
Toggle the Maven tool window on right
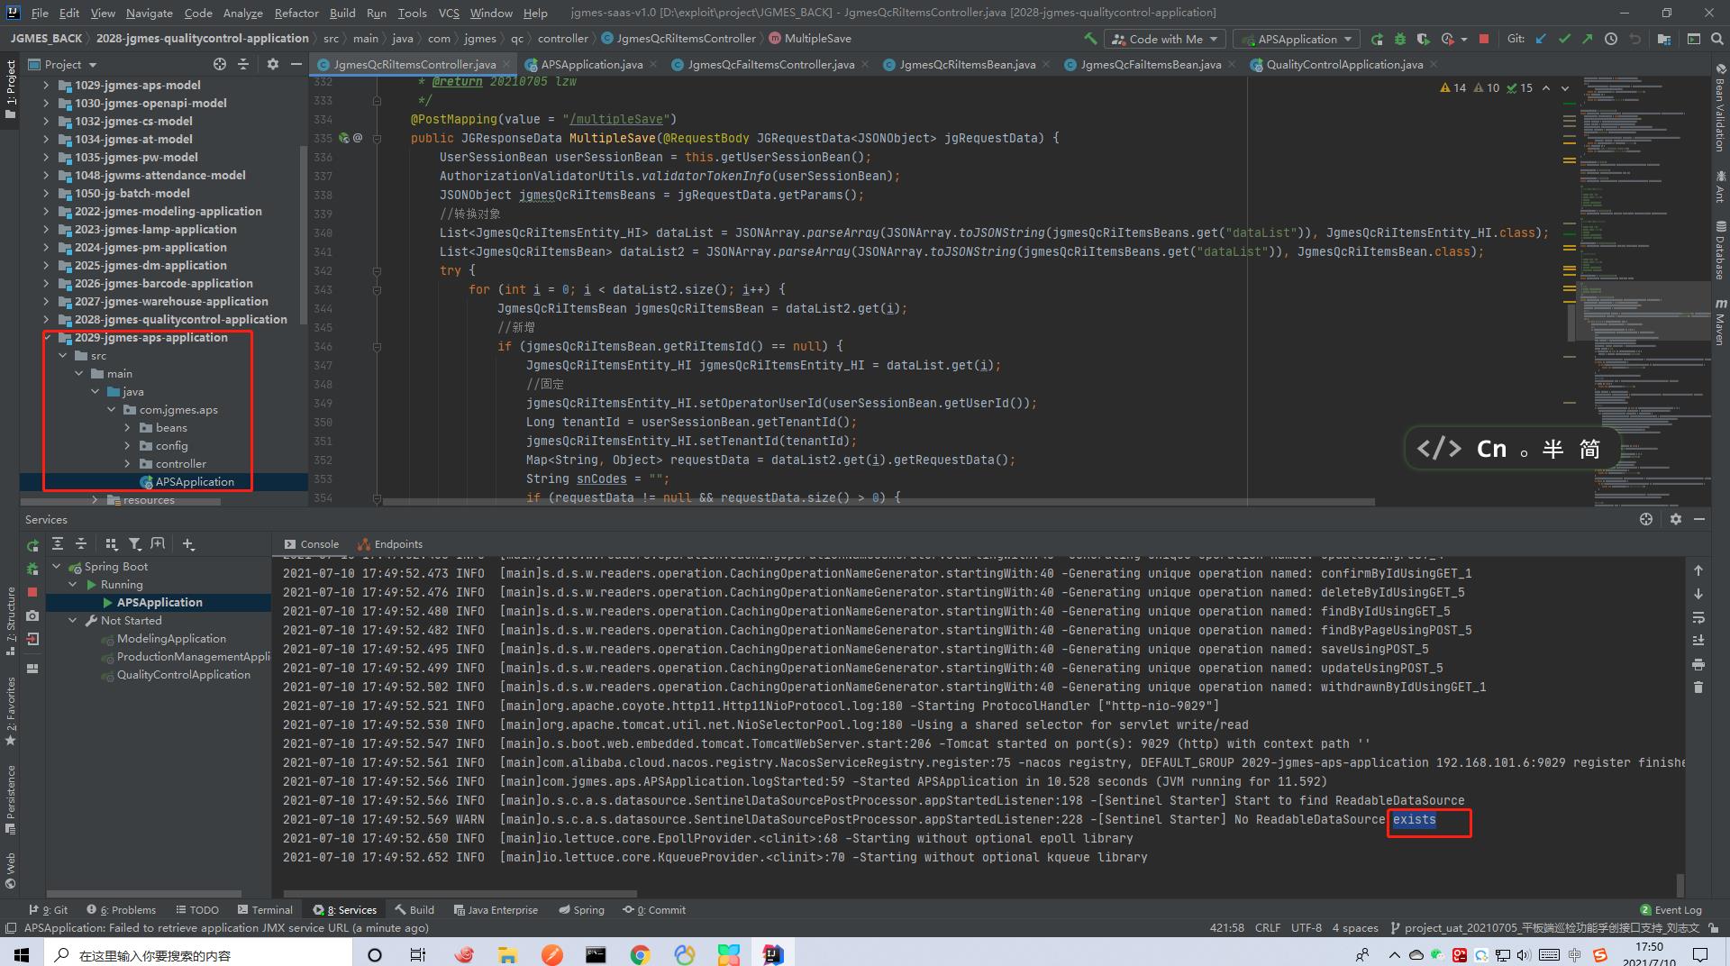(x=1720, y=322)
